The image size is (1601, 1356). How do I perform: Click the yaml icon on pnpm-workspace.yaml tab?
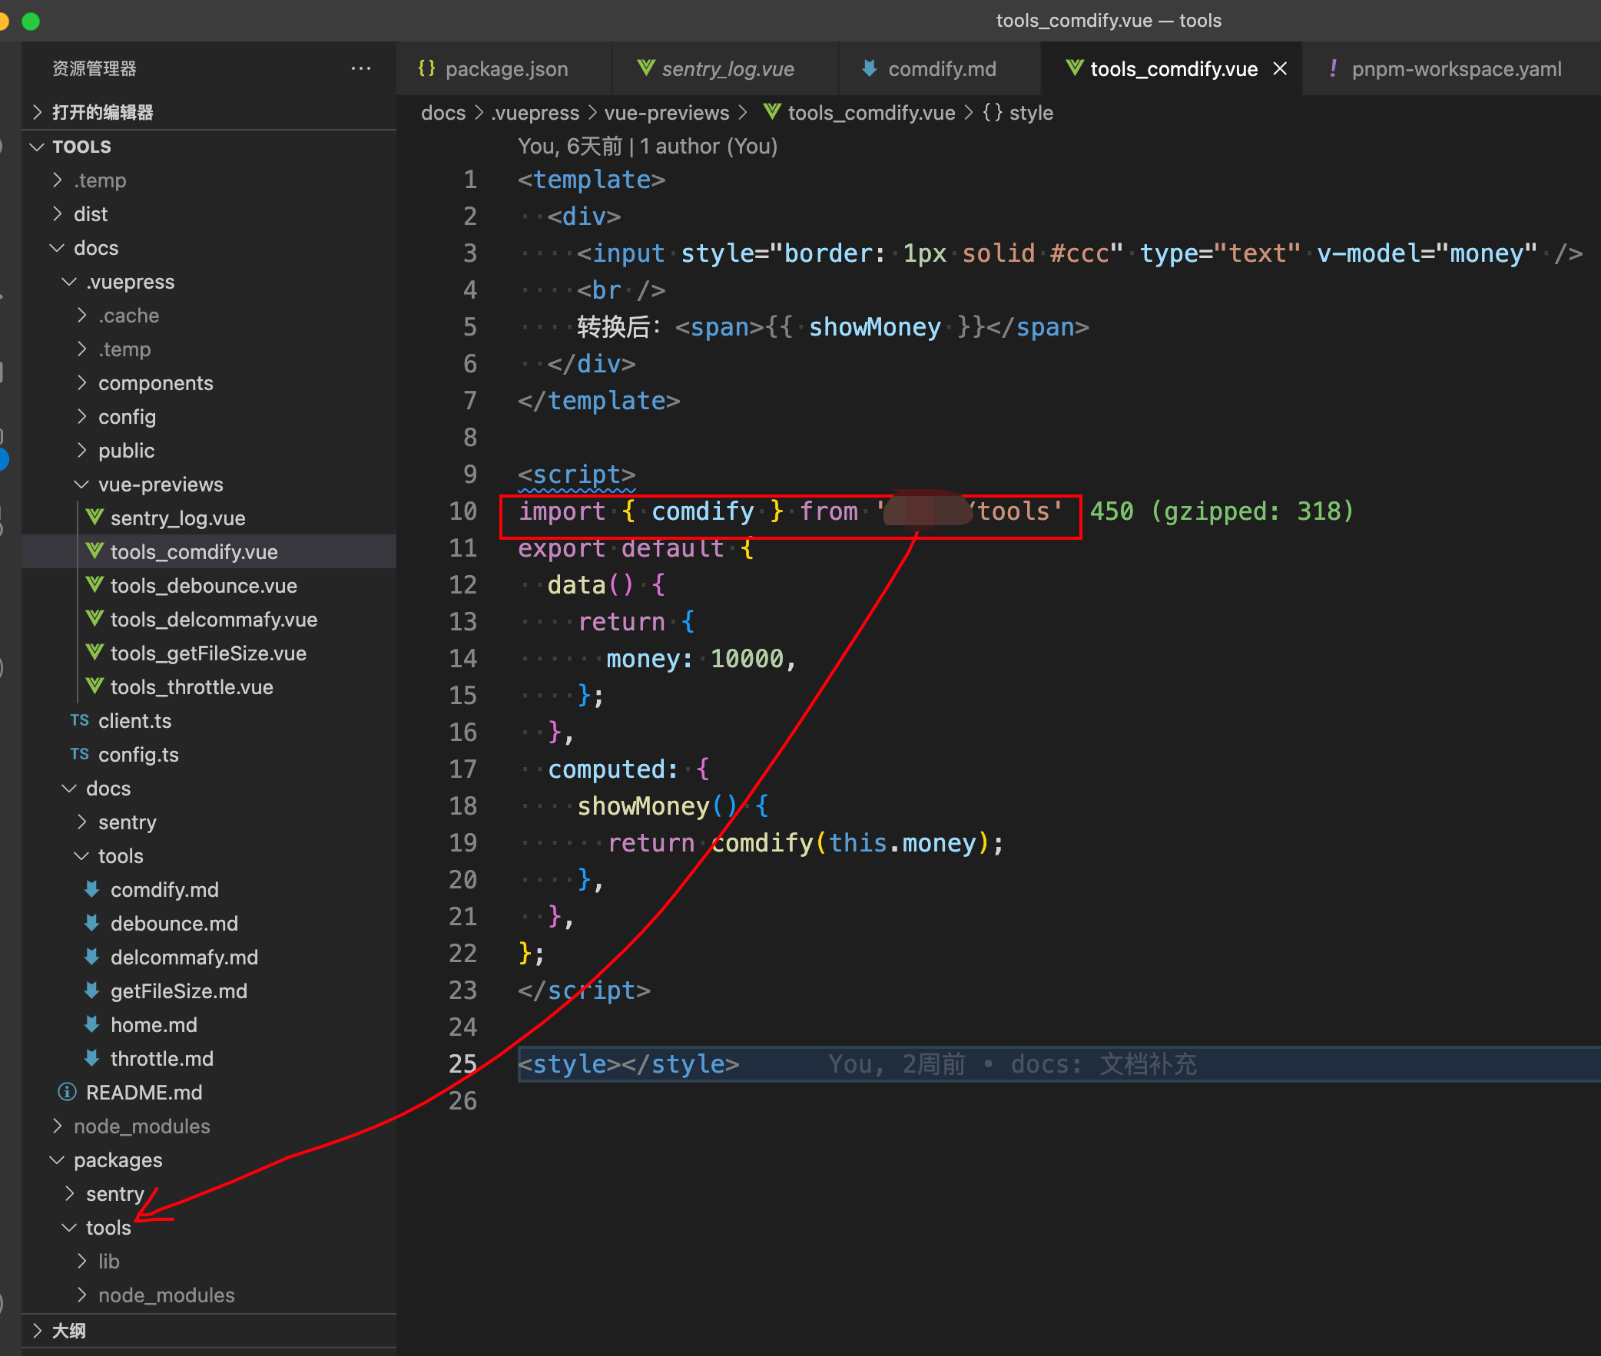(1333, 68)
